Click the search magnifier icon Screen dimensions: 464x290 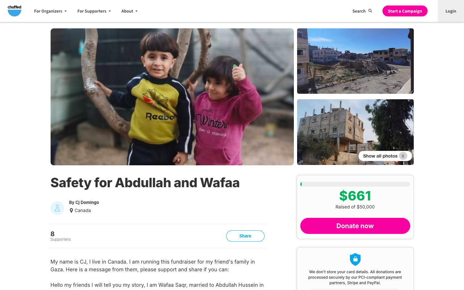point(370,11)
